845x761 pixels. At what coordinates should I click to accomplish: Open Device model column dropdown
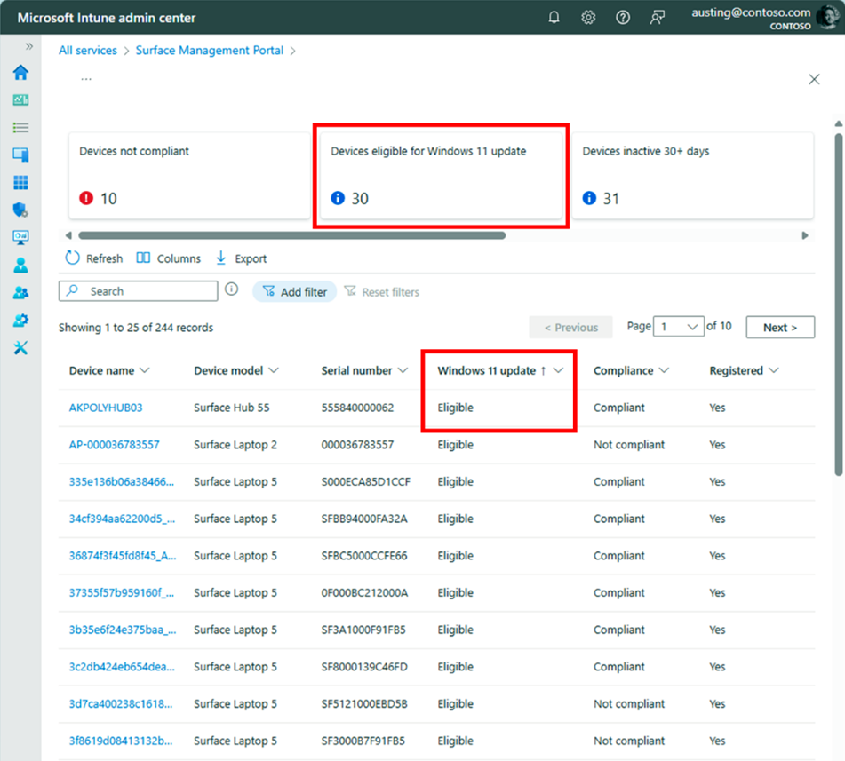click(x=274, y=370)
